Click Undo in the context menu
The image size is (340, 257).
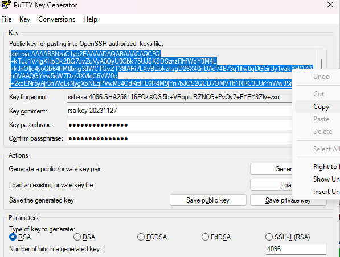pos(317,77)
